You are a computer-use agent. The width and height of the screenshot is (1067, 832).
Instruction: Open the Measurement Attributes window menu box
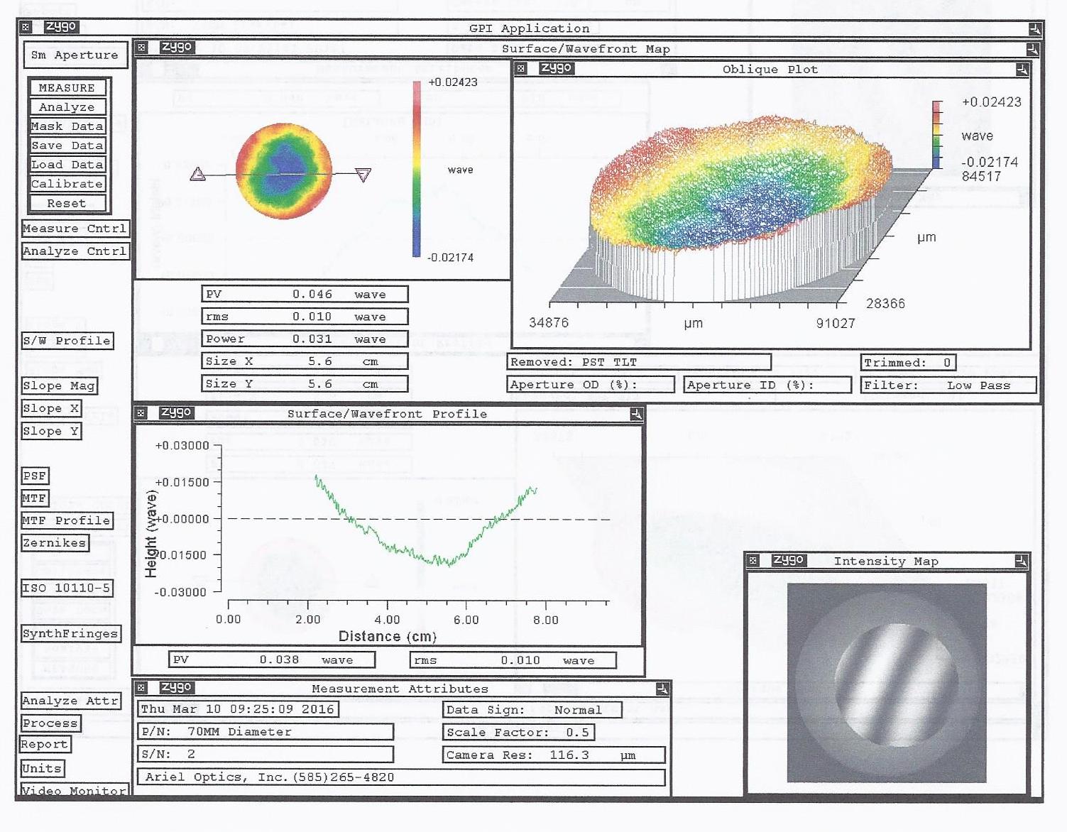click(141, 688)
